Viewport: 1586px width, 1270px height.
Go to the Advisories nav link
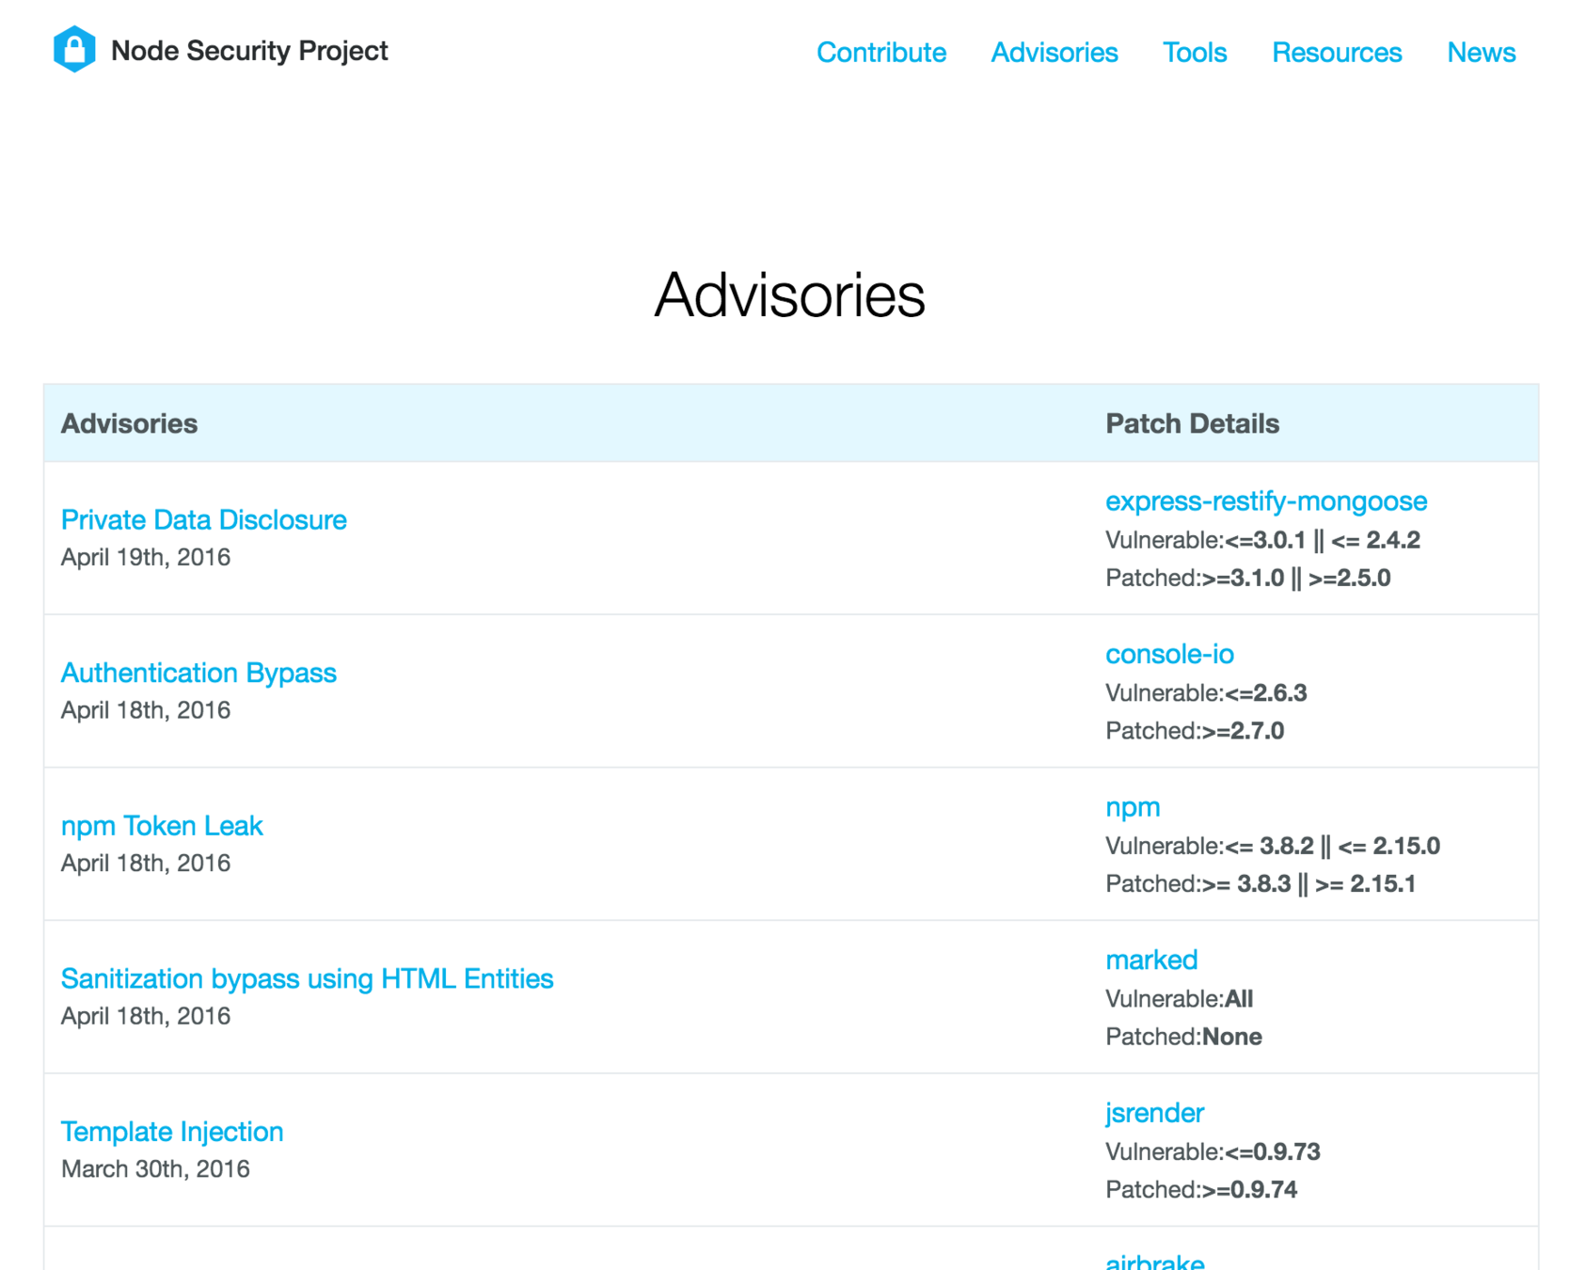(x=1054, y=53)
